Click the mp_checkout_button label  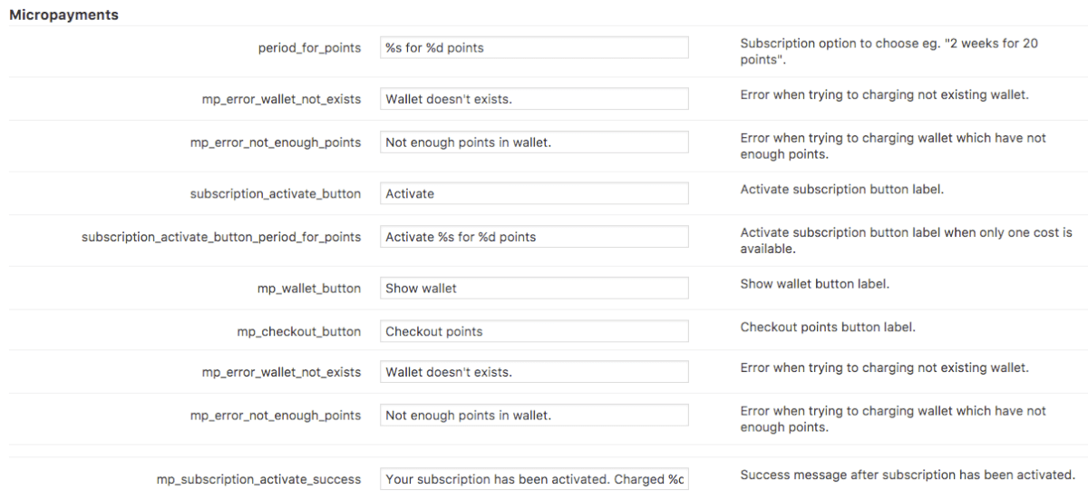click(x=298, y=332)
